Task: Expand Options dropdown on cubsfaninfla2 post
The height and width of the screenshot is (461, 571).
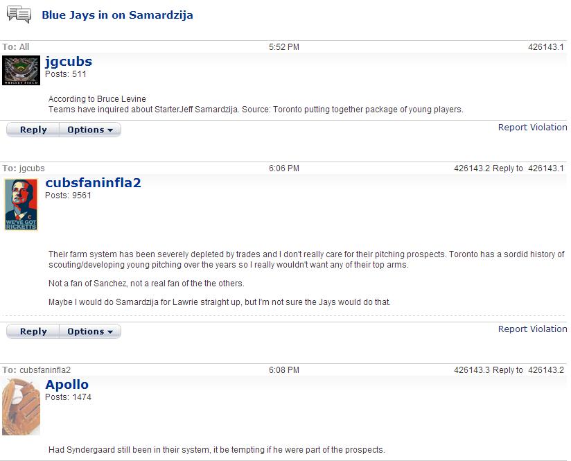Action: (x=90, y=331)
